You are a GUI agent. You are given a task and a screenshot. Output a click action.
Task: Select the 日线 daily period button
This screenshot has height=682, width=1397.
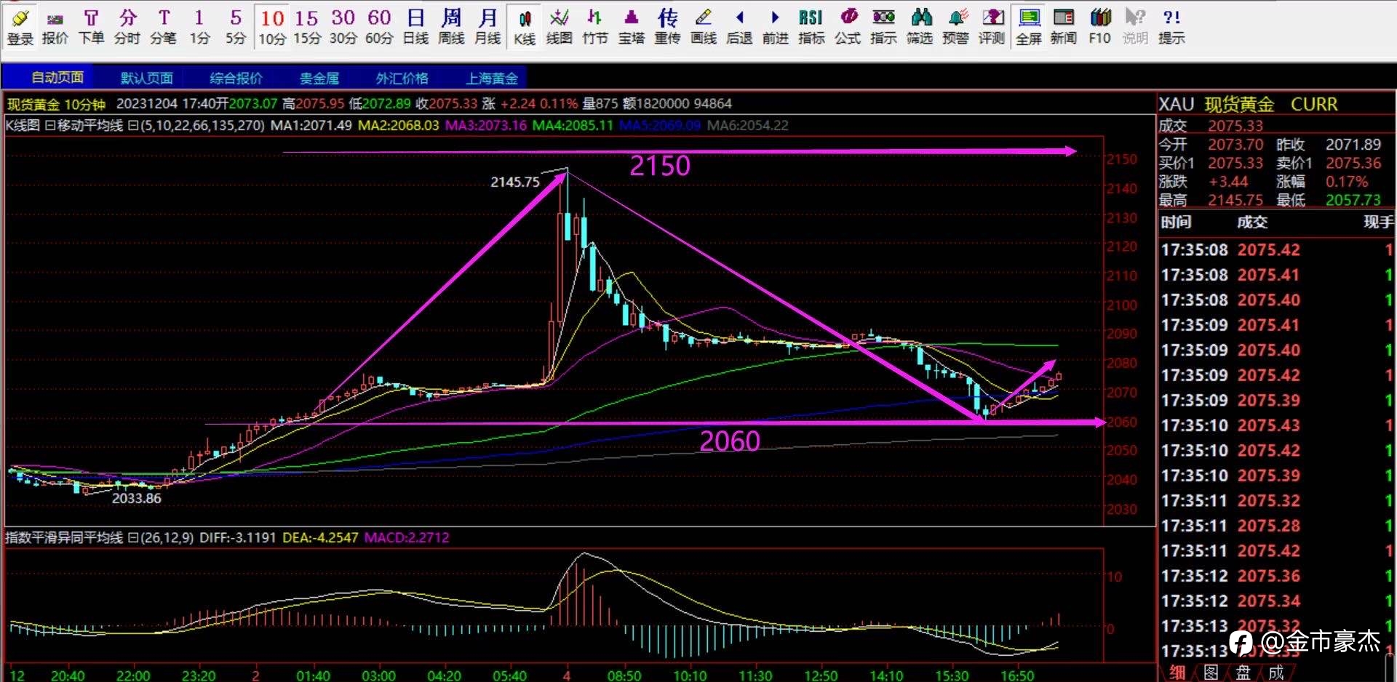click(x=415, y=27)
